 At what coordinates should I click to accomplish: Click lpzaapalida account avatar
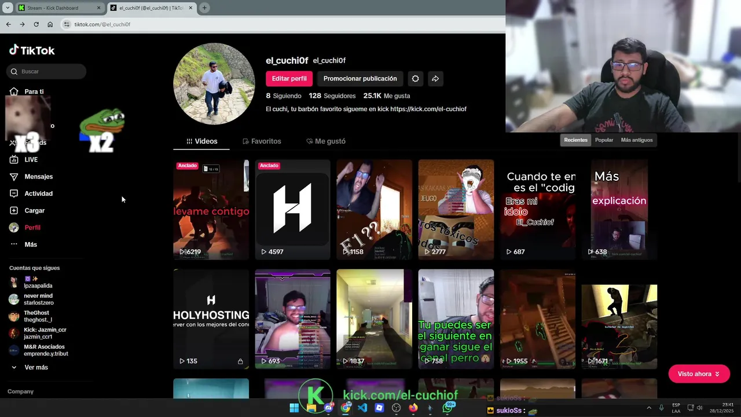14,282
